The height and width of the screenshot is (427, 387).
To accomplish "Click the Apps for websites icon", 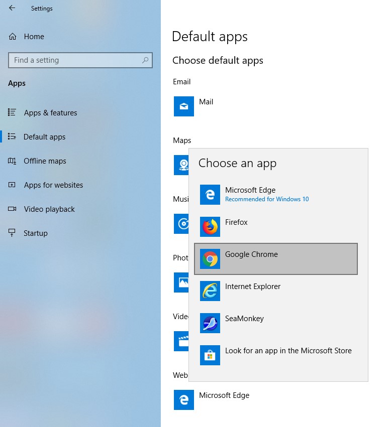I will point(12,185).
